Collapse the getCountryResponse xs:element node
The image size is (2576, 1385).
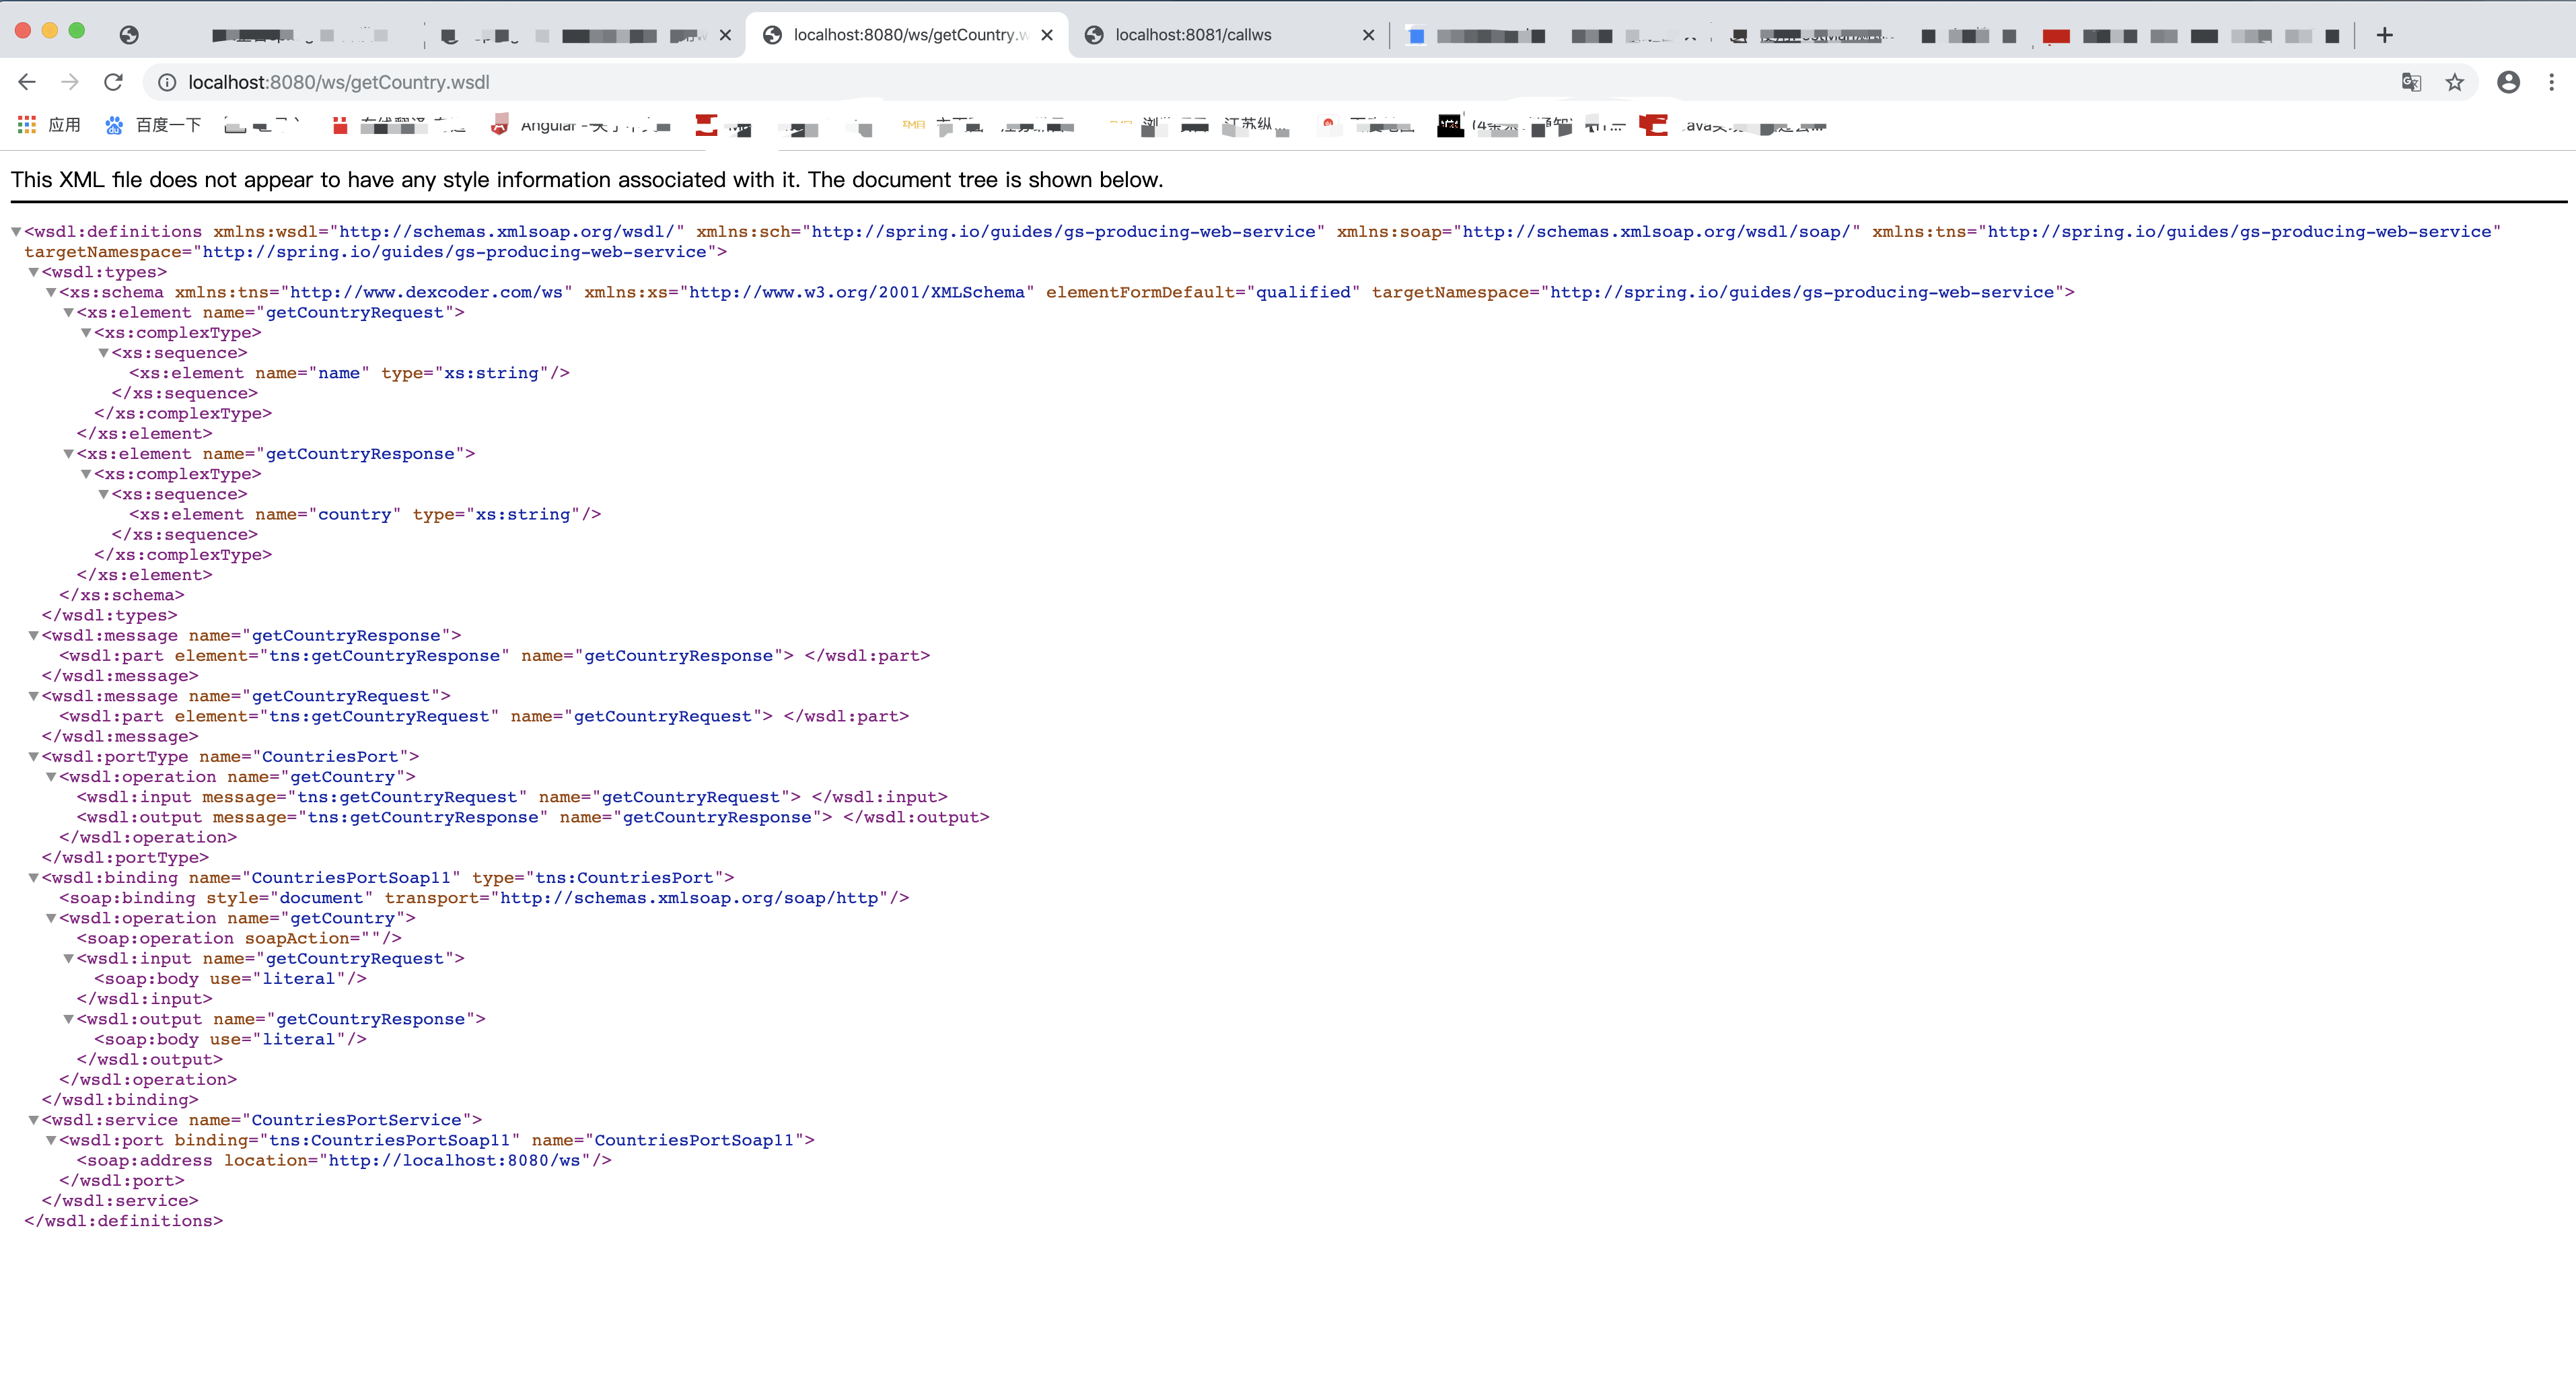[x=68, y=454]
